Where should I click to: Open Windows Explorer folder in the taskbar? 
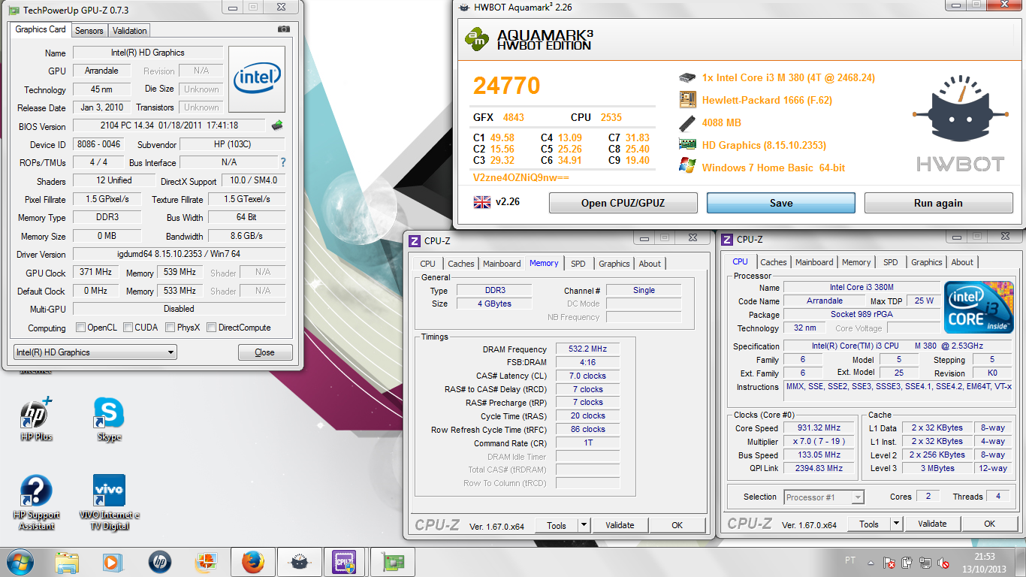pyautogui.click(x=67, y=562)
